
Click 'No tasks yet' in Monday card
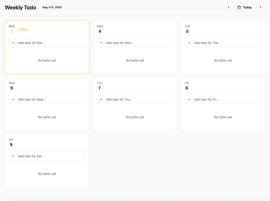[135, 60]
